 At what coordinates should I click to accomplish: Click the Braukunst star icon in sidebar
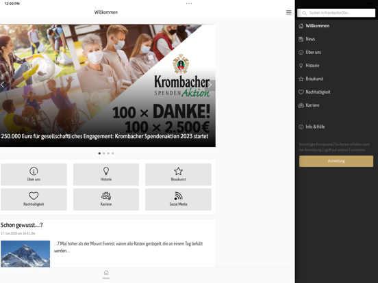[x=301, y=79]
